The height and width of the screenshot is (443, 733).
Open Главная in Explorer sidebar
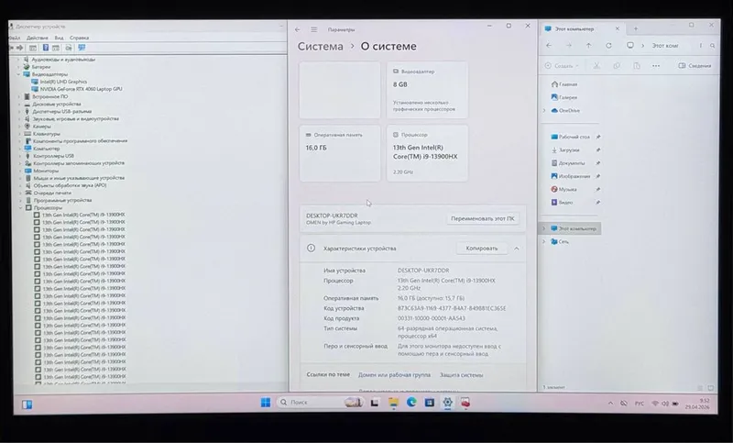point(564,84)
